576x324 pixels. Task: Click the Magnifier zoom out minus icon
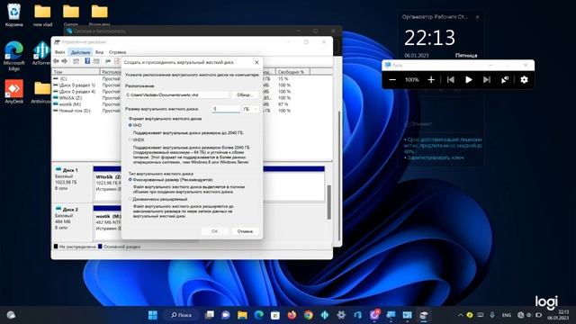[392, 80]
